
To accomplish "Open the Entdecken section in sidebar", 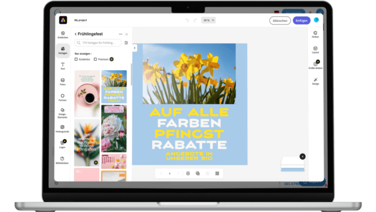I will (x=63, y=35).
